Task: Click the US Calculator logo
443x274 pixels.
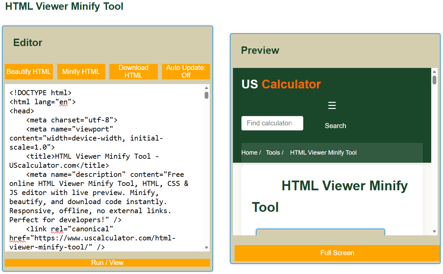Action: 281,84
